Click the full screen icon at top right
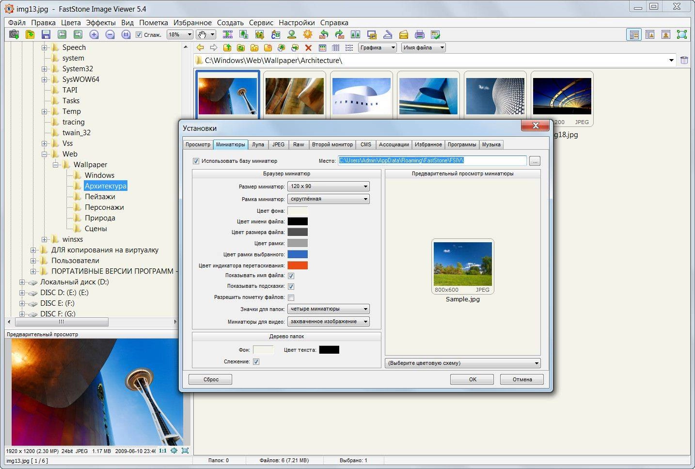Screen dimensions: 695x469 point(682,34)
